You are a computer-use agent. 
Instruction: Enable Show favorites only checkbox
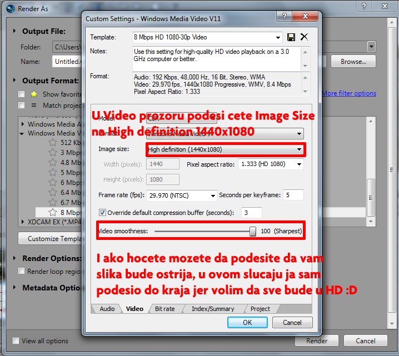pos(22,94)
